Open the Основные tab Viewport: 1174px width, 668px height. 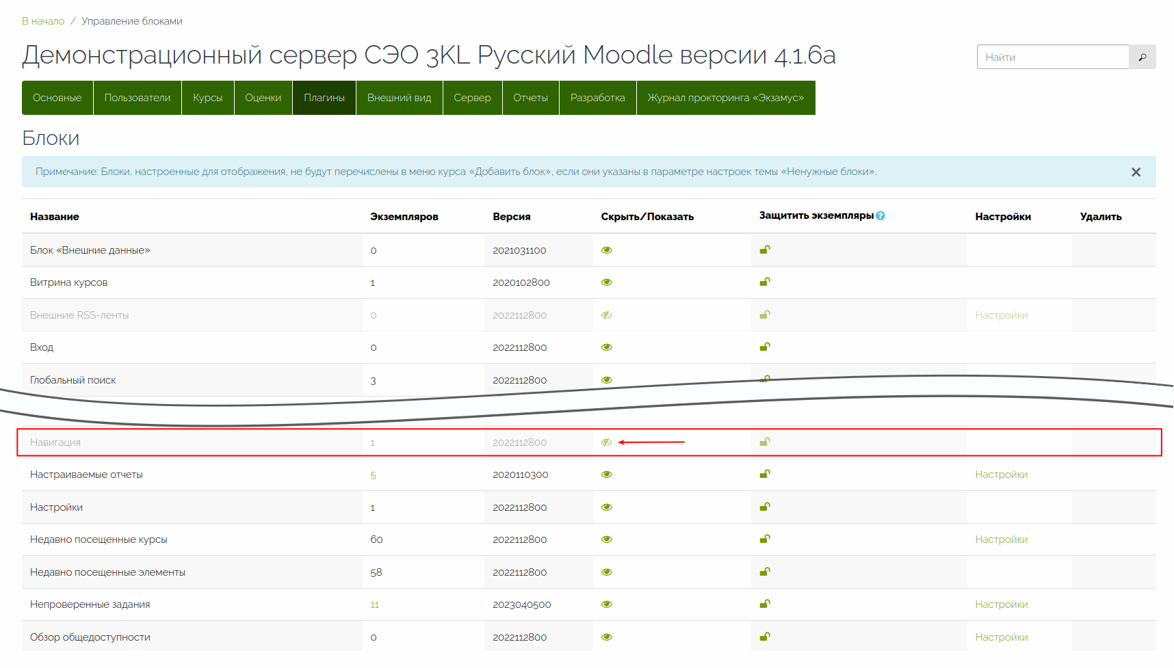[57, 98]
